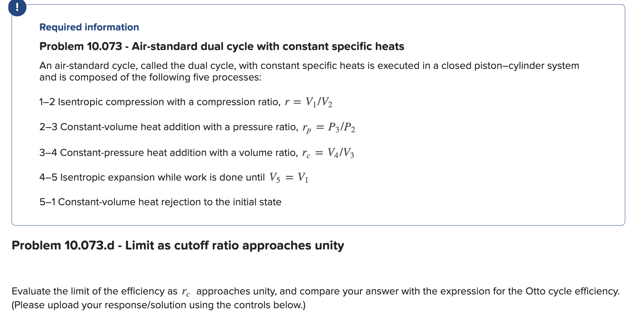Click the rp = P3/P2 equation
The image size is (631, 330).
pyautogui.click(x=329, y=128)
